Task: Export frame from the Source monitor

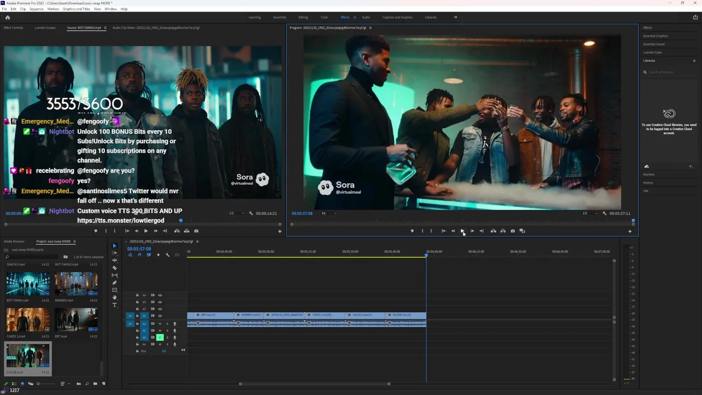Action: coord(196,231)
